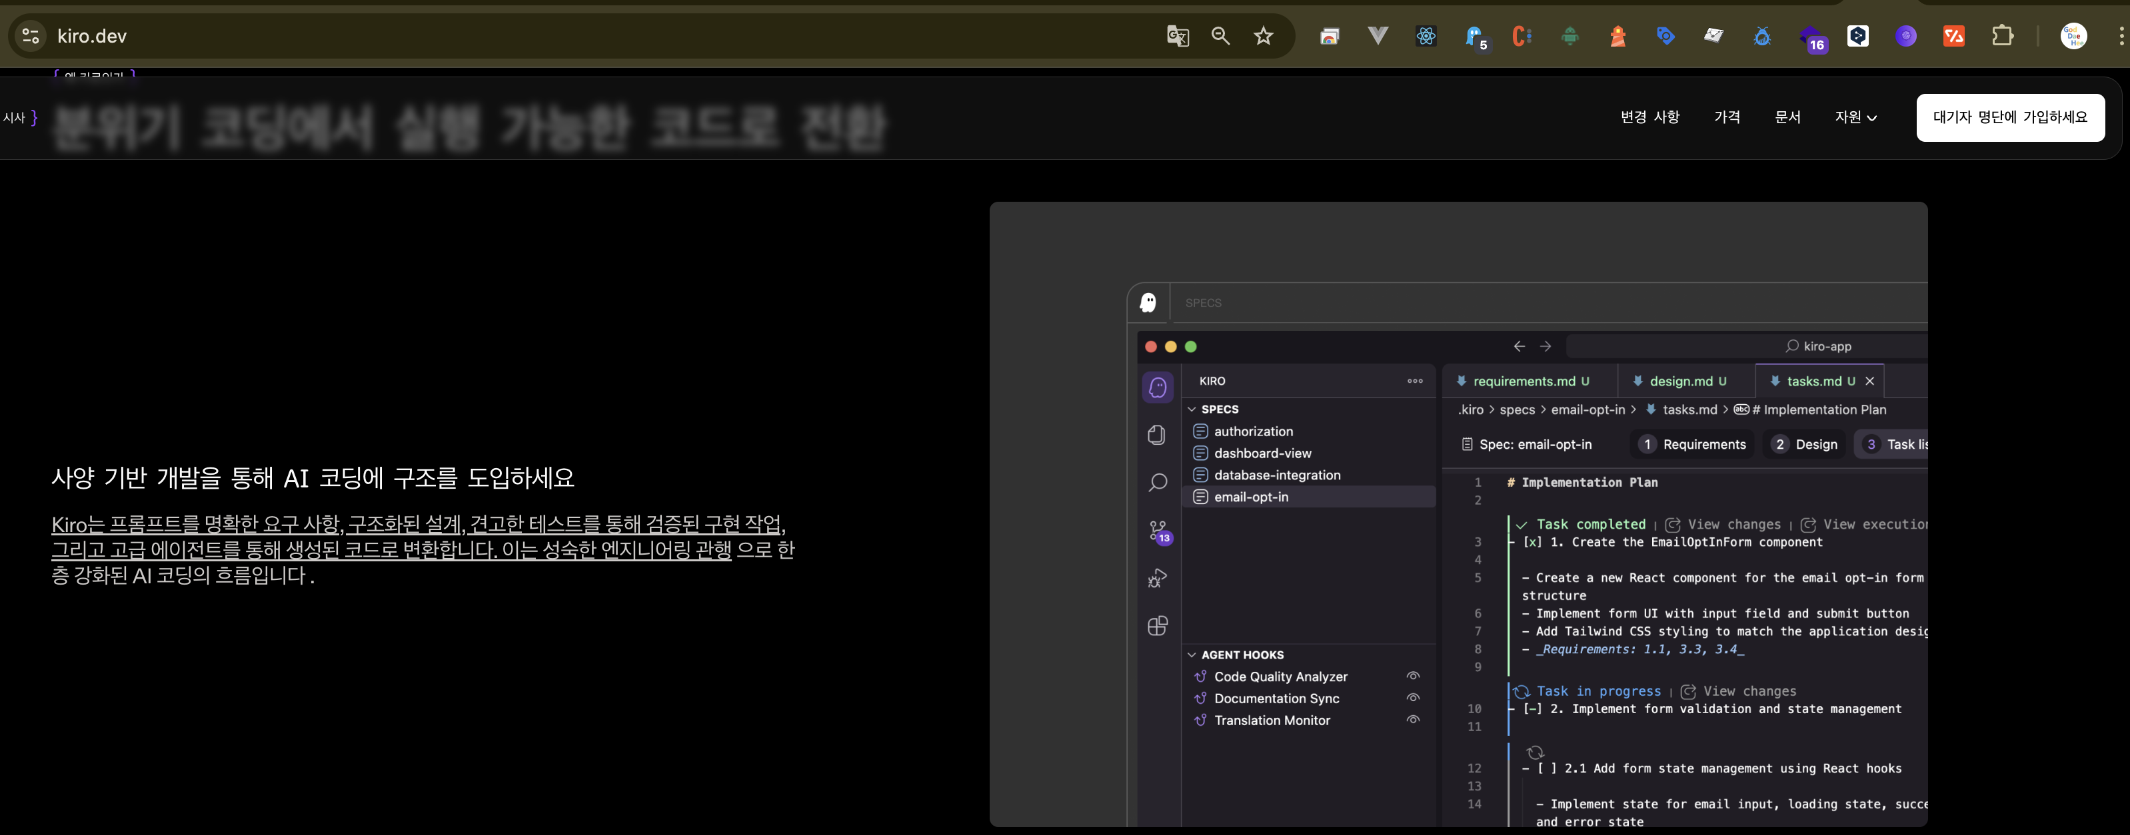Toggle the eye icon for Translation Monitor

(x=1413, y=720)
